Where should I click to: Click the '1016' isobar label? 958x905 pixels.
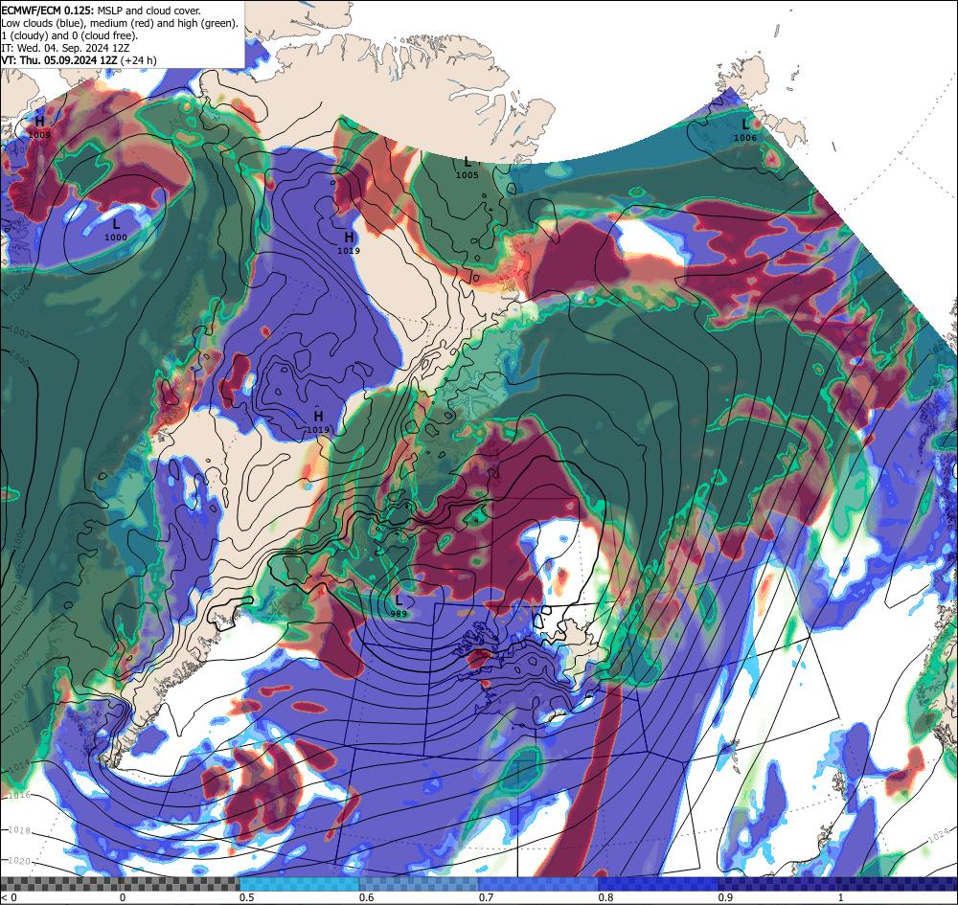click(x=19, y=795)
